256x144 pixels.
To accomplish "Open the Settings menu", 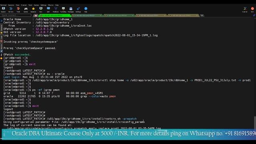I will (x=44, y=5).
